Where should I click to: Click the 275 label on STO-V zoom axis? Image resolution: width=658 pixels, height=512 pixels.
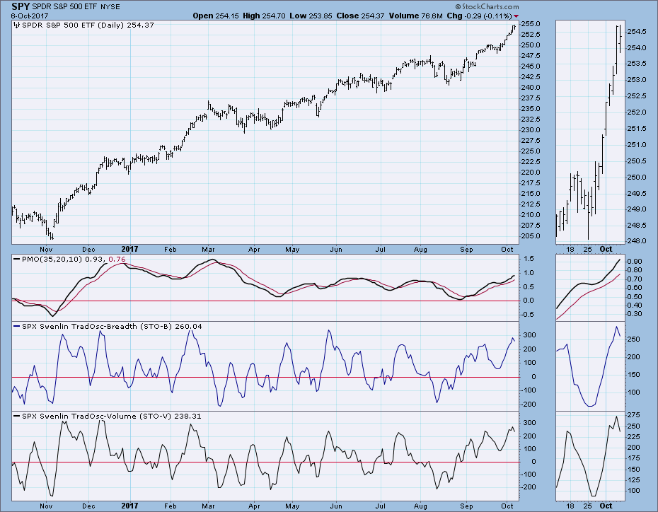[634, 414]
